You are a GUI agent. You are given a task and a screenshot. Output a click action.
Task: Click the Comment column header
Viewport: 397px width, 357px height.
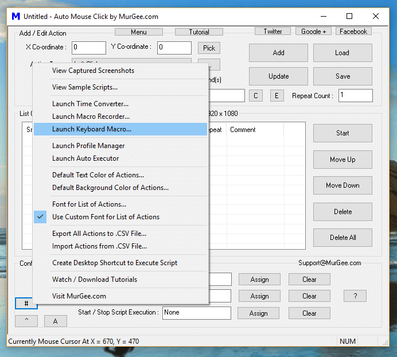point(255,130)
